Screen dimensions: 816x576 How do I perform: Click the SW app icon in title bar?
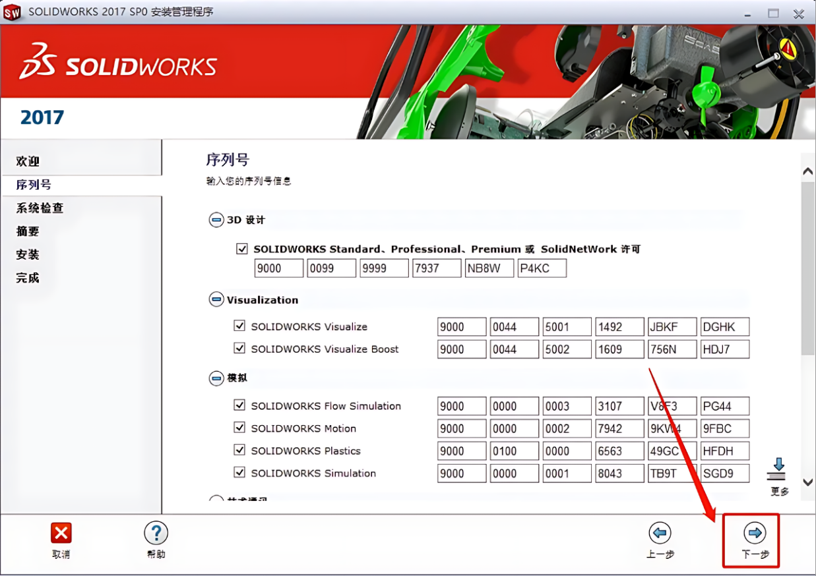click(x=13, y=13)
